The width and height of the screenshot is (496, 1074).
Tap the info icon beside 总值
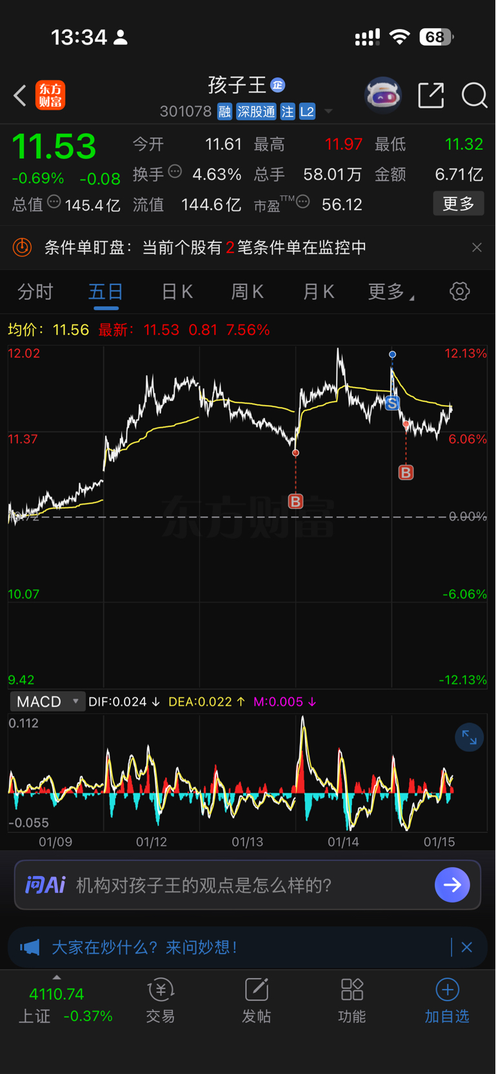coord(54,202)
